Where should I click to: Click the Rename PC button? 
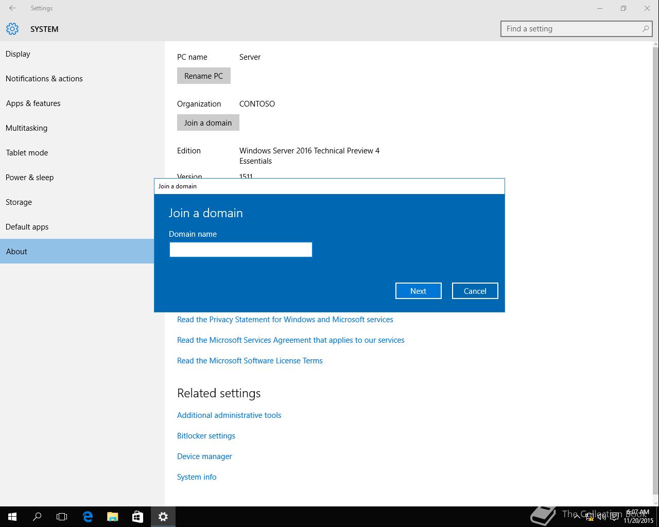tap(204, 76)
